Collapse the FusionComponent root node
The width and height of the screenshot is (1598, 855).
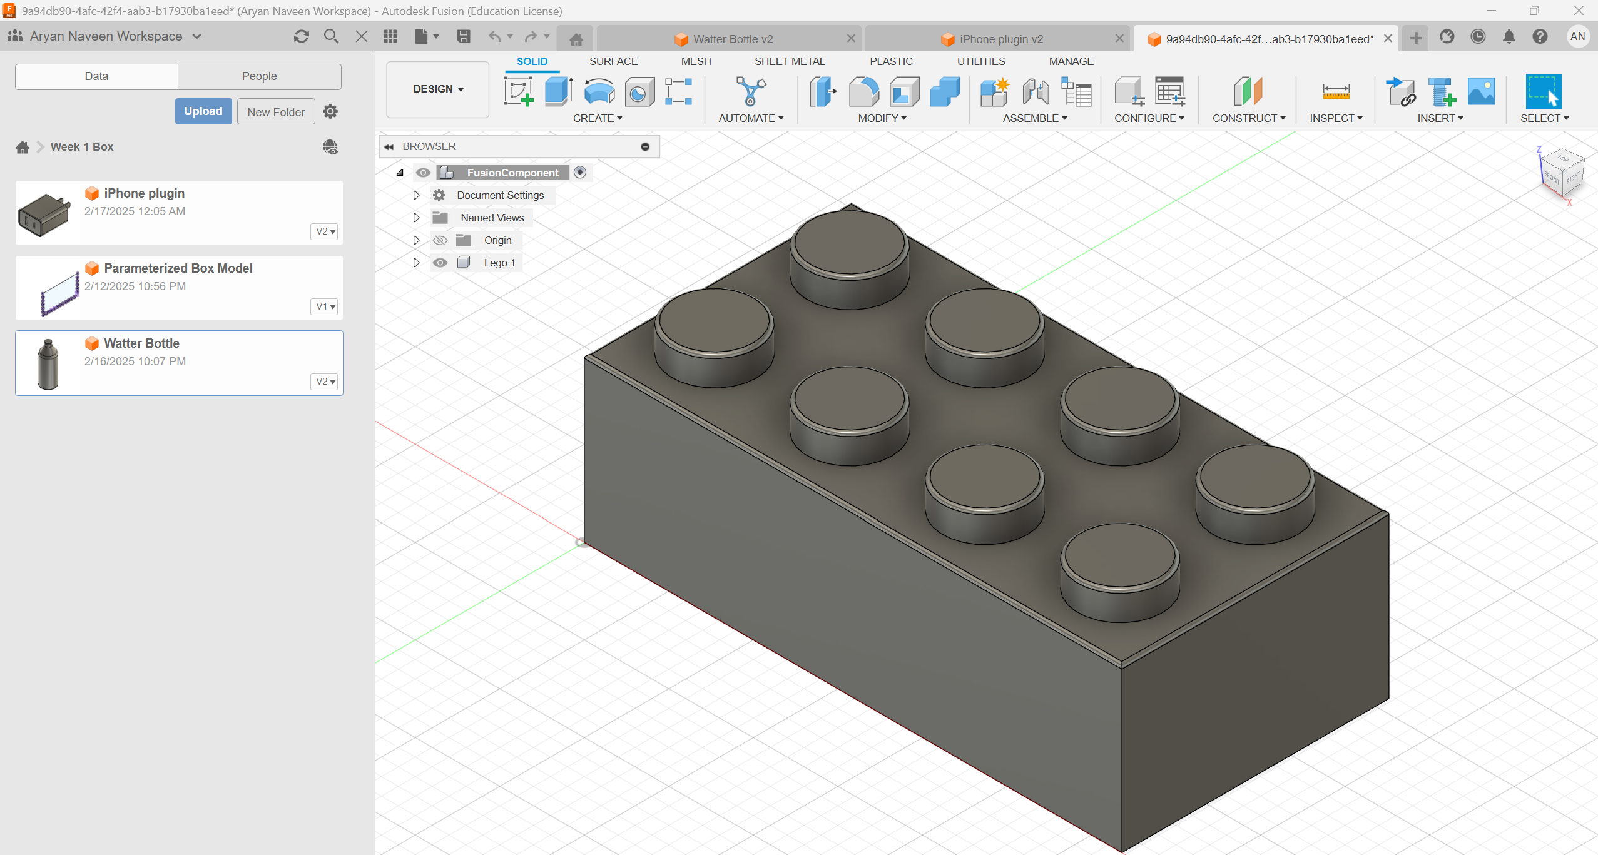click(400, 173)
